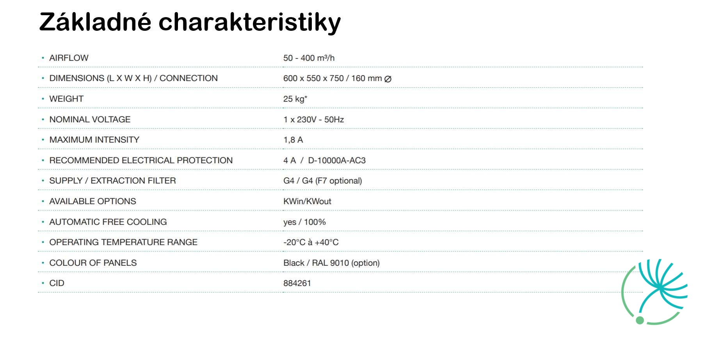Click the MAXIMUM INTENSITY label
Image resolution: width=706 pixels, height=344 pixels.
[94, 140]
